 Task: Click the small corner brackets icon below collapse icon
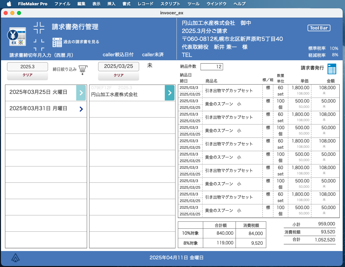[x=39, y=44]
